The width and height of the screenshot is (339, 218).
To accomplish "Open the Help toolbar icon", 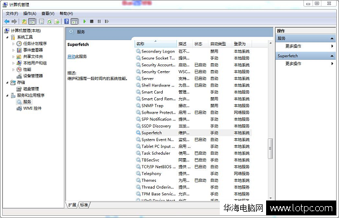I will (67, 21).
